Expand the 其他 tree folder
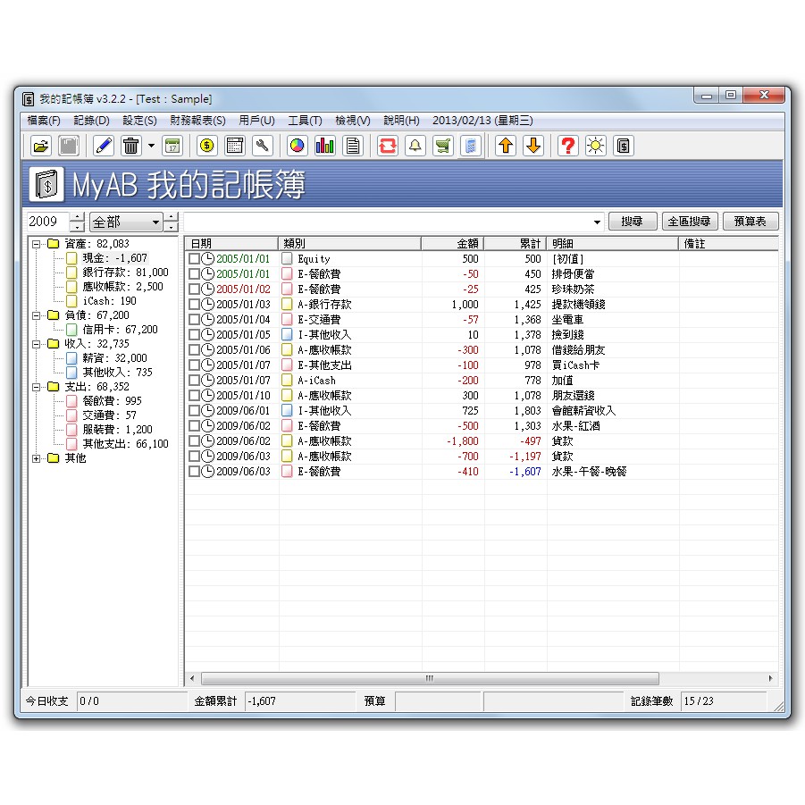 [x=37, y=458]
